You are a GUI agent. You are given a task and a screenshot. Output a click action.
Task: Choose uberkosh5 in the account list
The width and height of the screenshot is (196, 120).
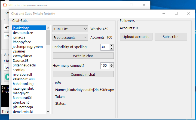click(x=21, y=102)
